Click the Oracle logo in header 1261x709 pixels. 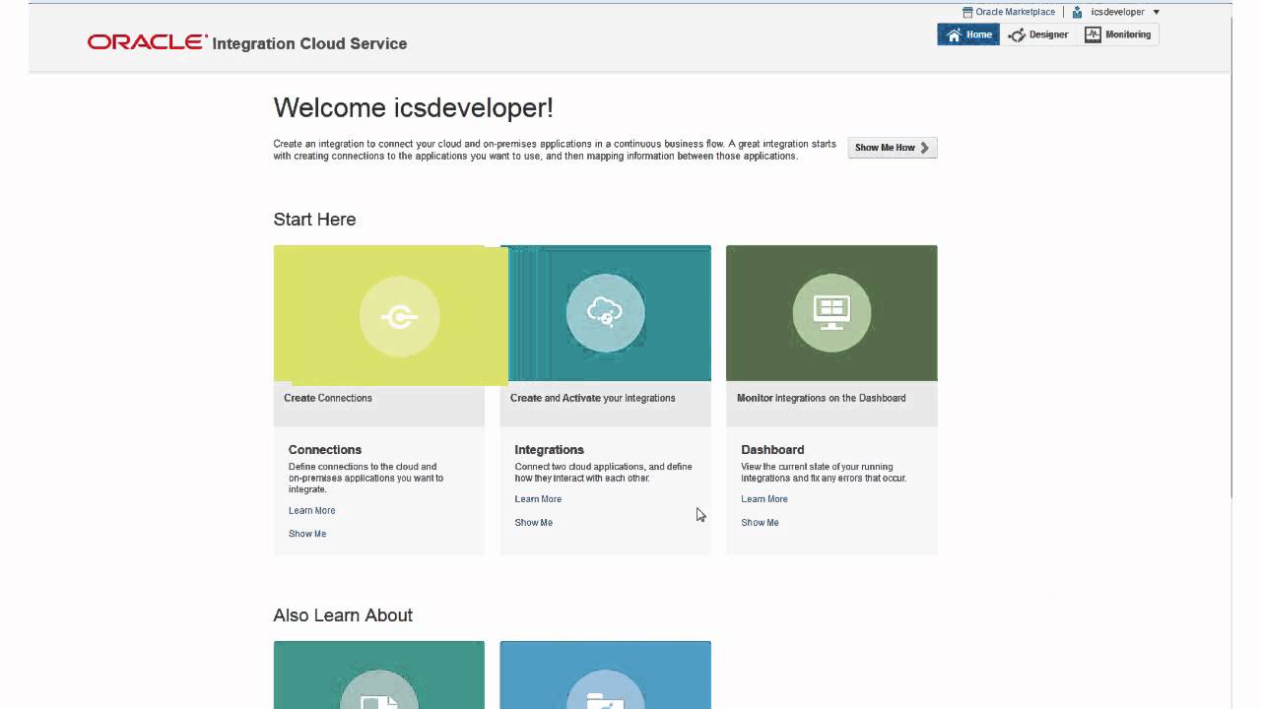point(147,42)
